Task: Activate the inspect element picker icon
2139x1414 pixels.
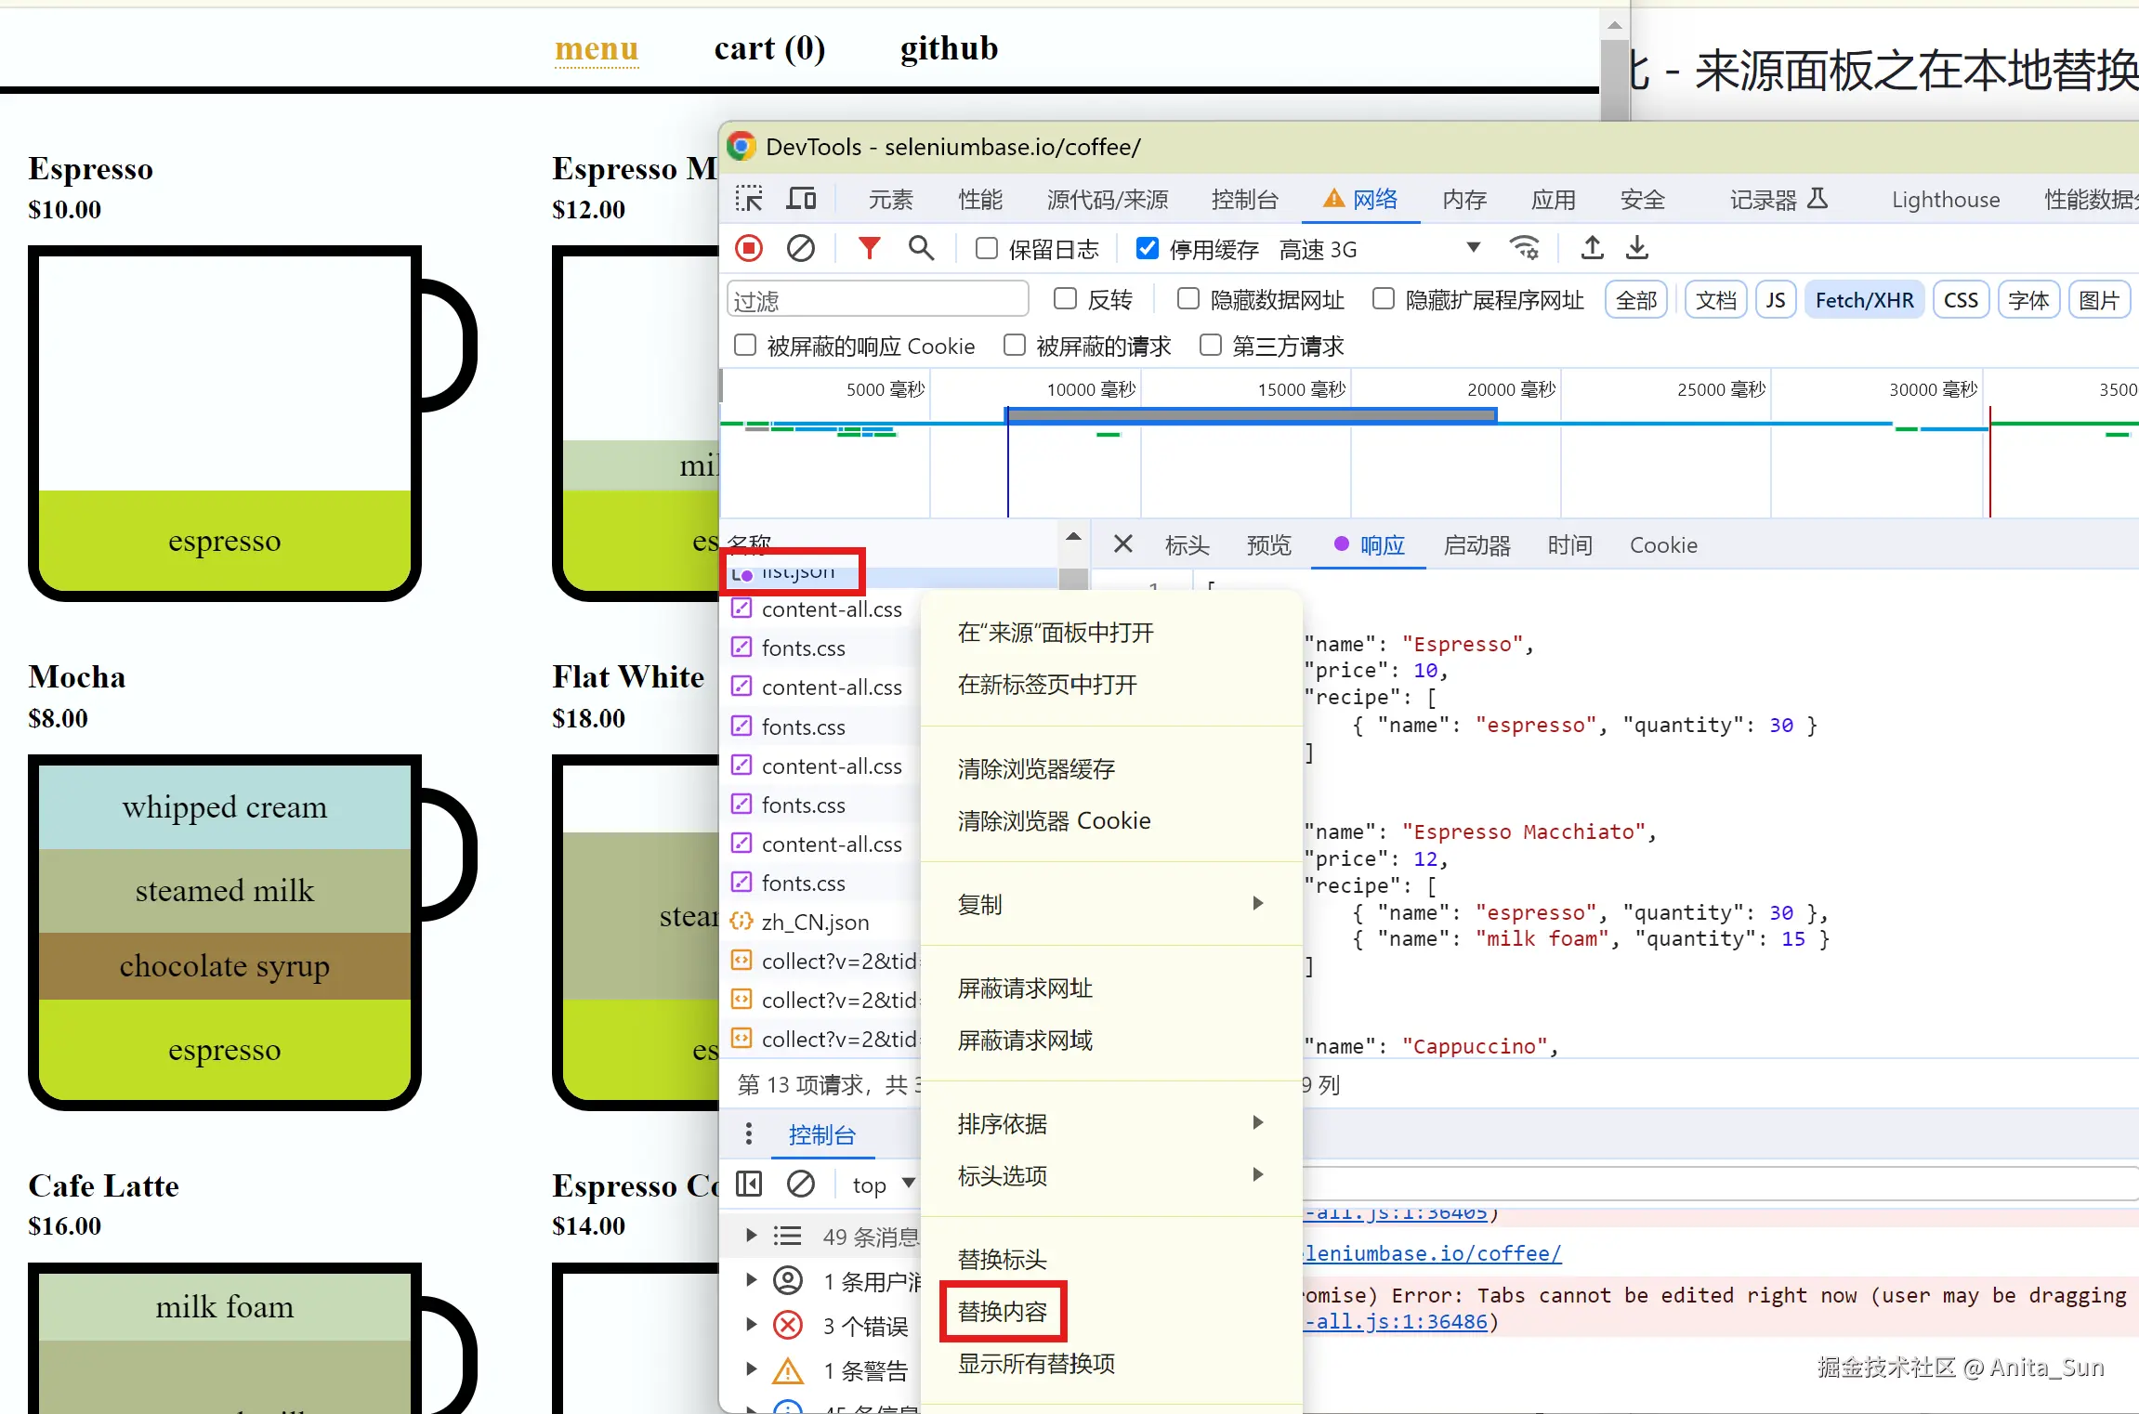Action: point(748,199)
